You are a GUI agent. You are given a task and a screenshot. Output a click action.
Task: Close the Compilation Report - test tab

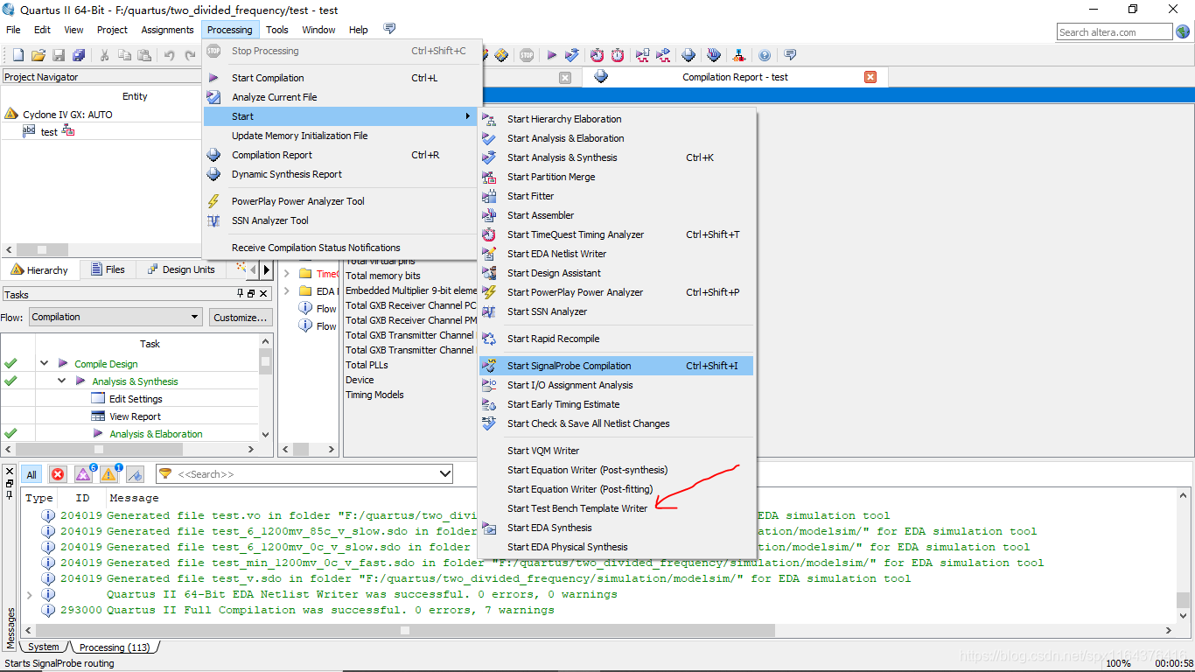pos(870,77)
